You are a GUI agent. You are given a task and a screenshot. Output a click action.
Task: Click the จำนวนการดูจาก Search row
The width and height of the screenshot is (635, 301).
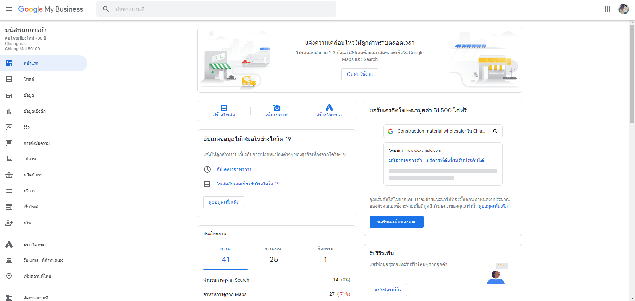tap(277, 280)
